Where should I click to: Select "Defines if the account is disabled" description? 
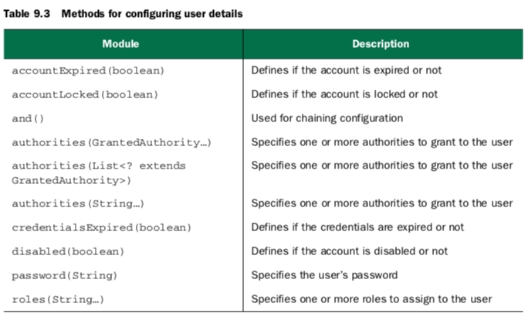[349, 251]
